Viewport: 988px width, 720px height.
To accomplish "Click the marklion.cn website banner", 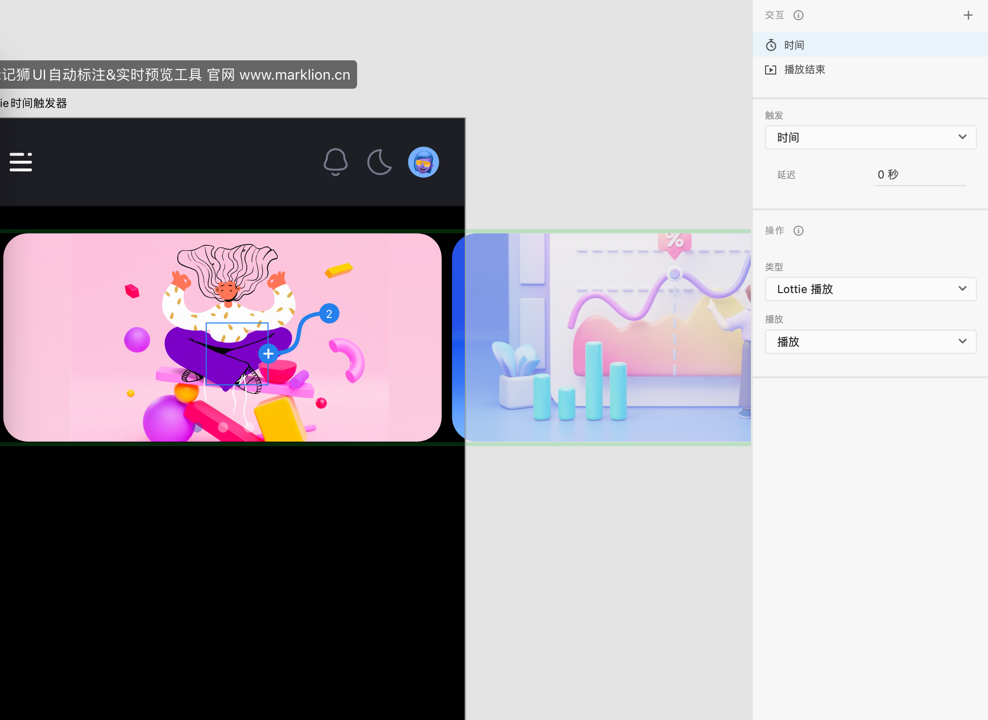I will [177, 75].
